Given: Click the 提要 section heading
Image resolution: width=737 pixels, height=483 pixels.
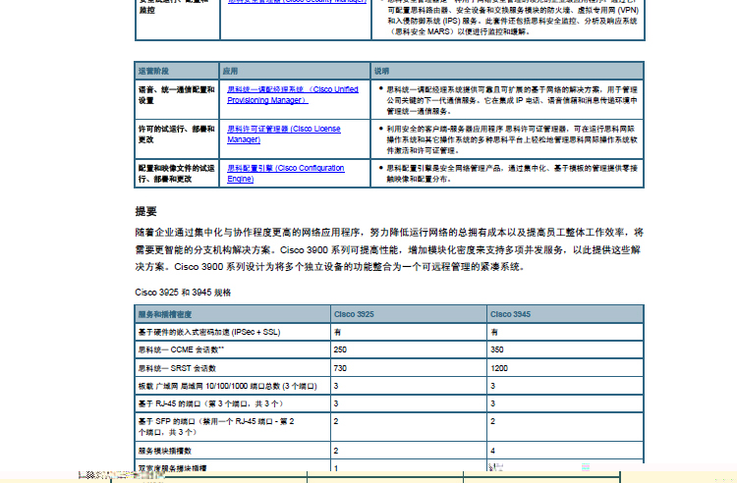Looking at the screenshot, I should 145,211.
